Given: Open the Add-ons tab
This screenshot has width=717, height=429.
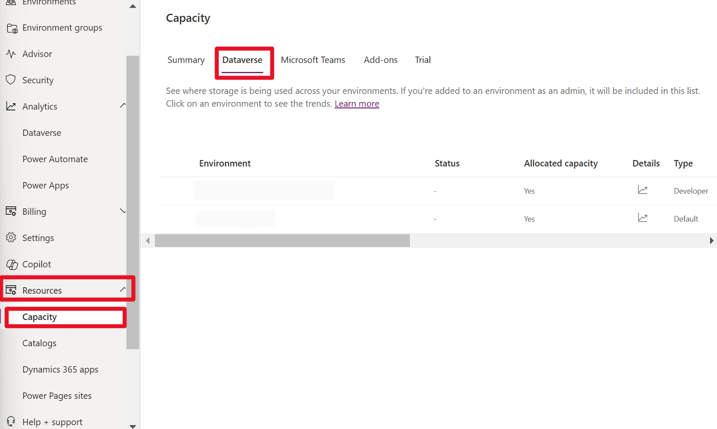Looking at the screenshot, I should click(381, 60).
